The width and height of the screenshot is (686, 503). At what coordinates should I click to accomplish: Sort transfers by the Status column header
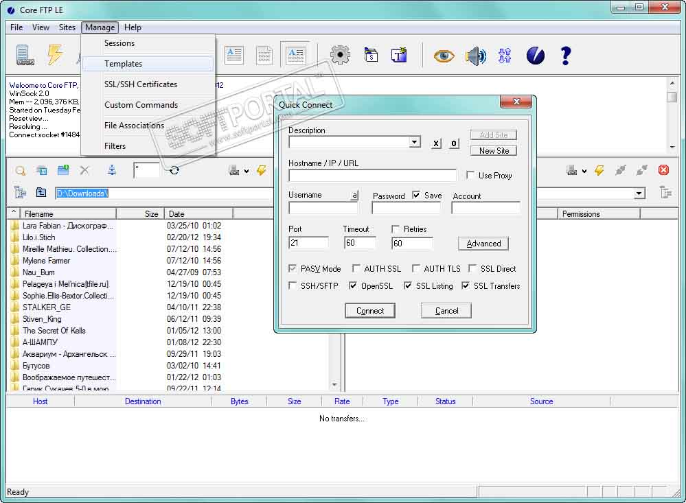coord(446,401)
